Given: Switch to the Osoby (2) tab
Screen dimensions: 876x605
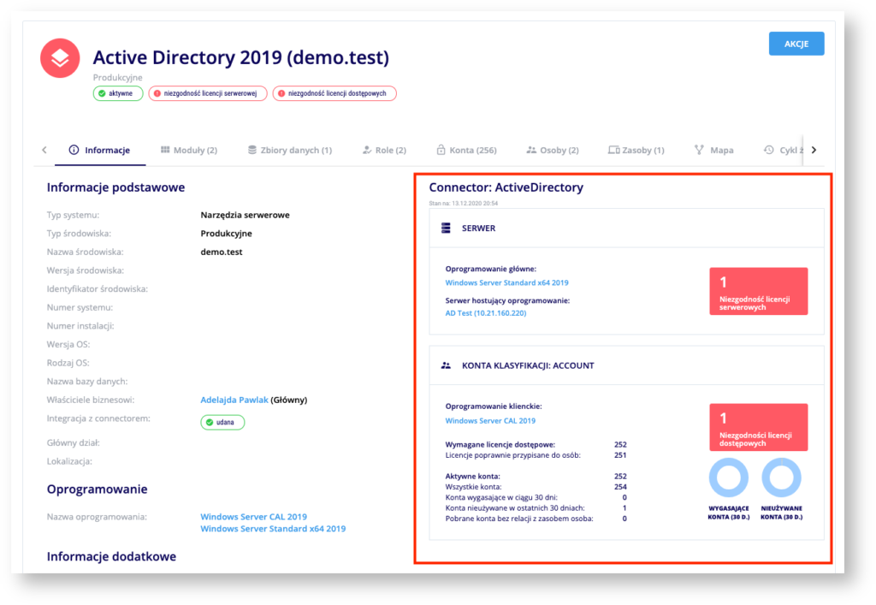Looking at the screenshot, I should [553, 150].
